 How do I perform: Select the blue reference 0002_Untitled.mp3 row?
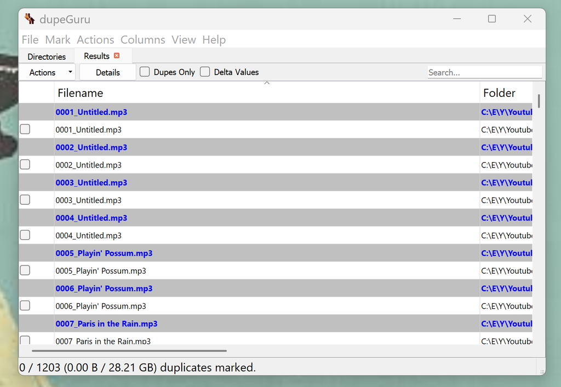[x=276, y=147]
